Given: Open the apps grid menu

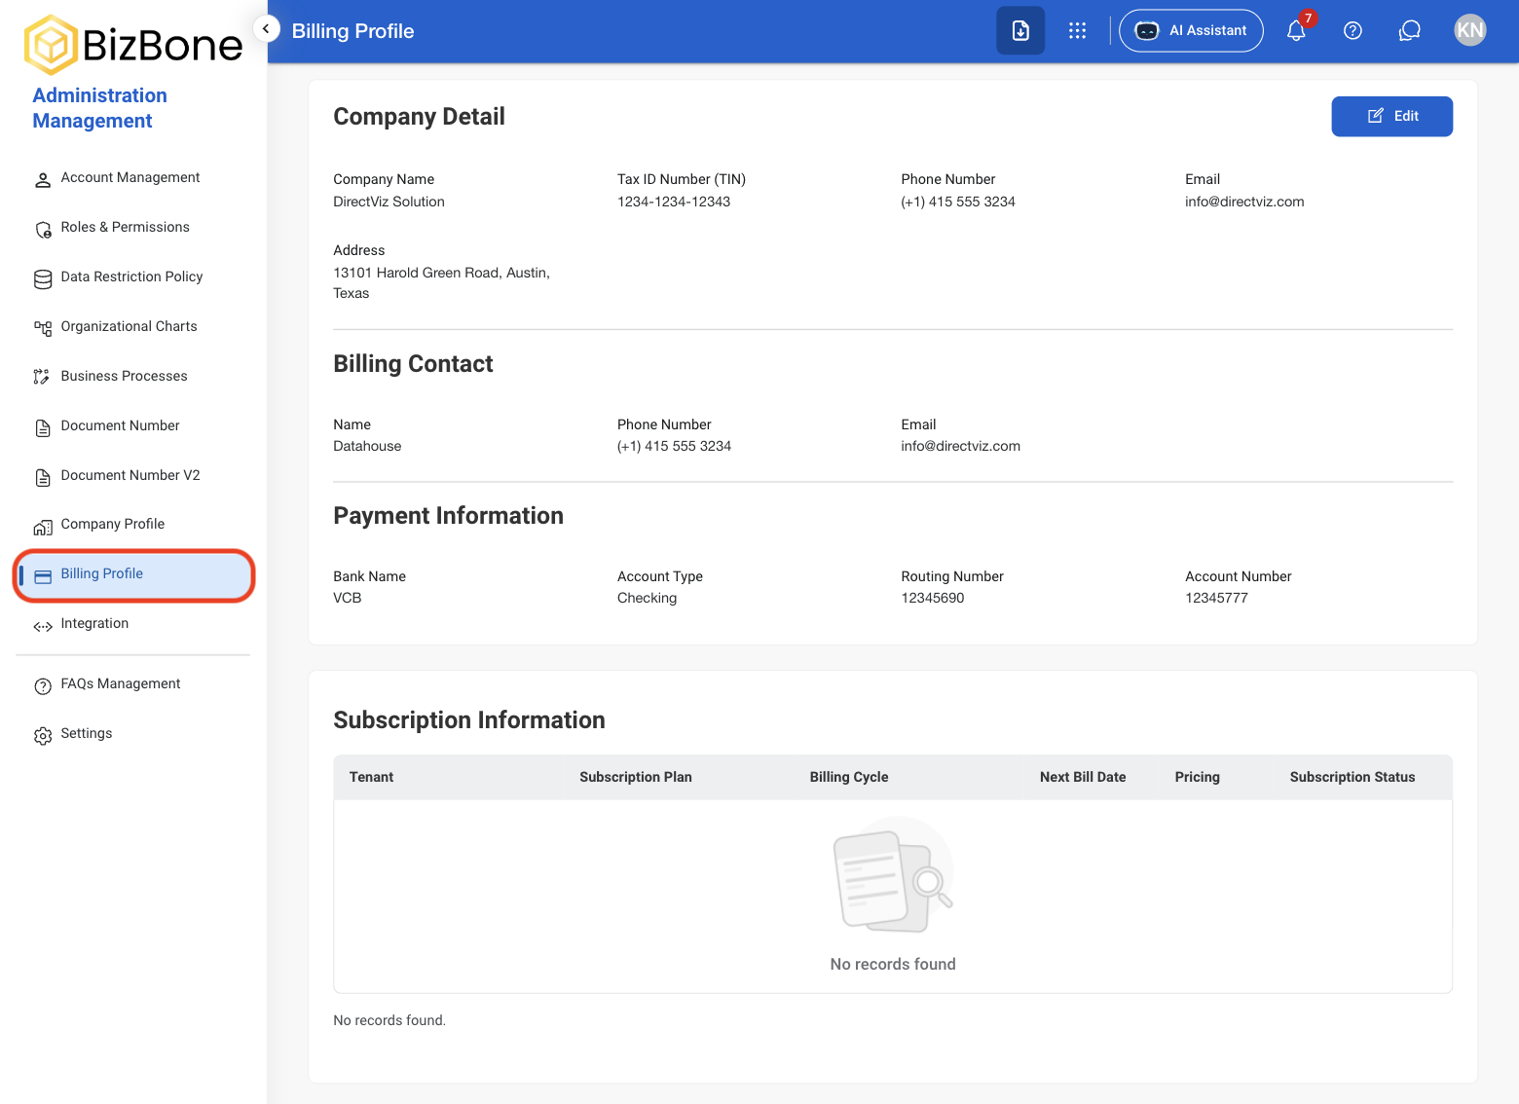Looking at the screenshot, I should [1077, 30].
